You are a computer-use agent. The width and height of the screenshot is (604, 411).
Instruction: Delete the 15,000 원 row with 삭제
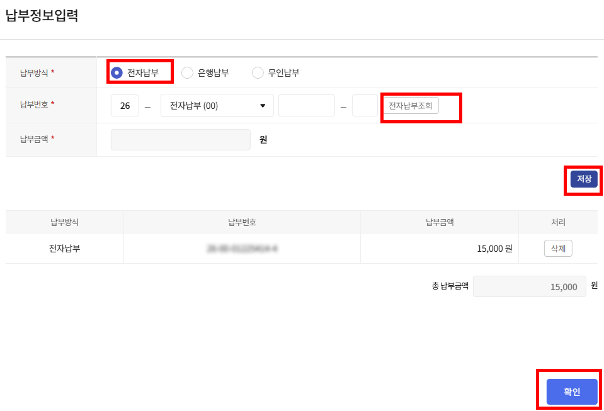tap(558, 249)
